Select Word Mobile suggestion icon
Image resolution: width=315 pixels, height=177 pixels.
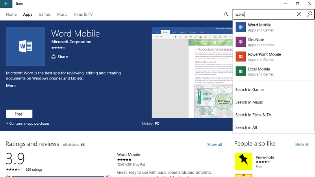(241, 27)
